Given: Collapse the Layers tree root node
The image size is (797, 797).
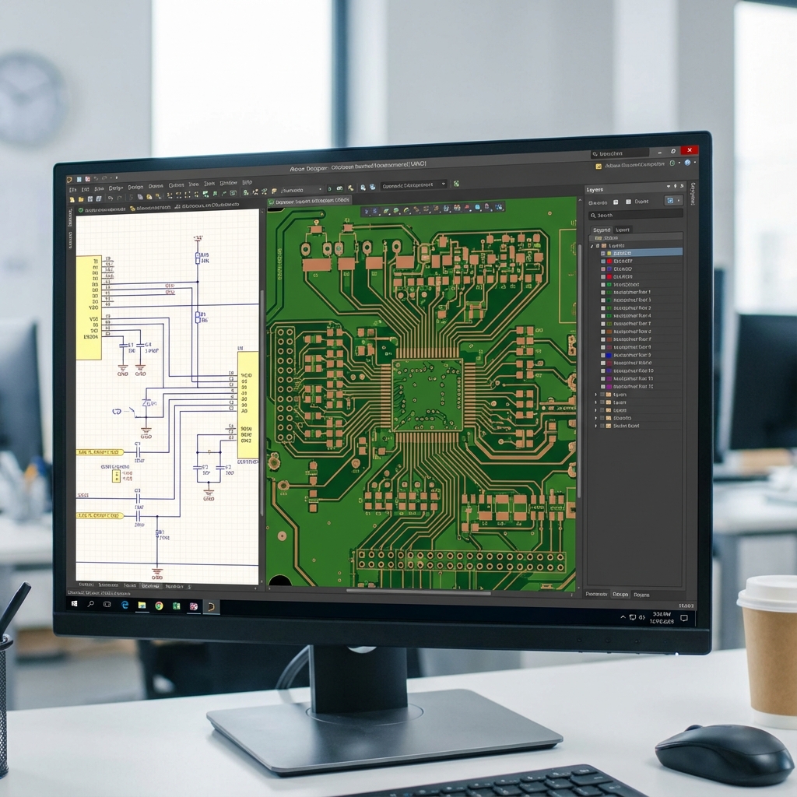Looking at the screenshot, I should pos(591,245).
